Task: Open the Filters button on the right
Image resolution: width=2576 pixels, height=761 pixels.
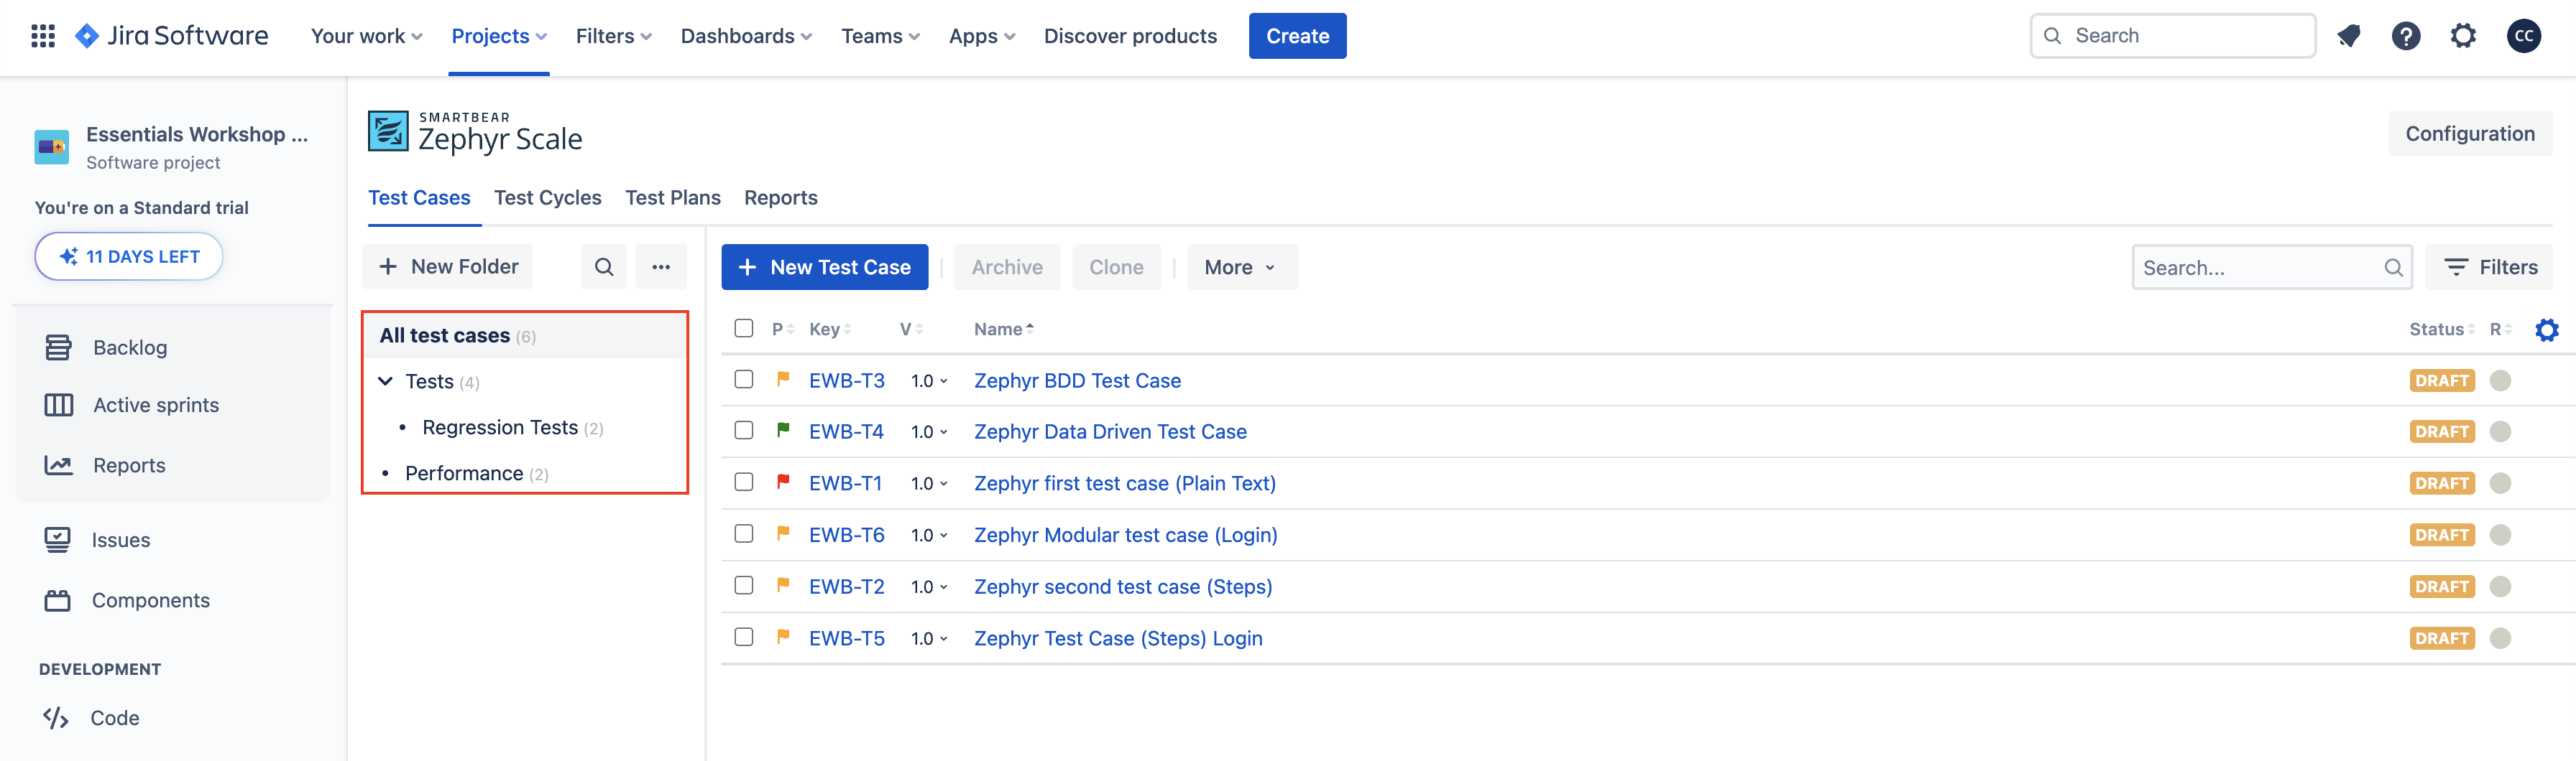Action: click(x=2489, y=268)
